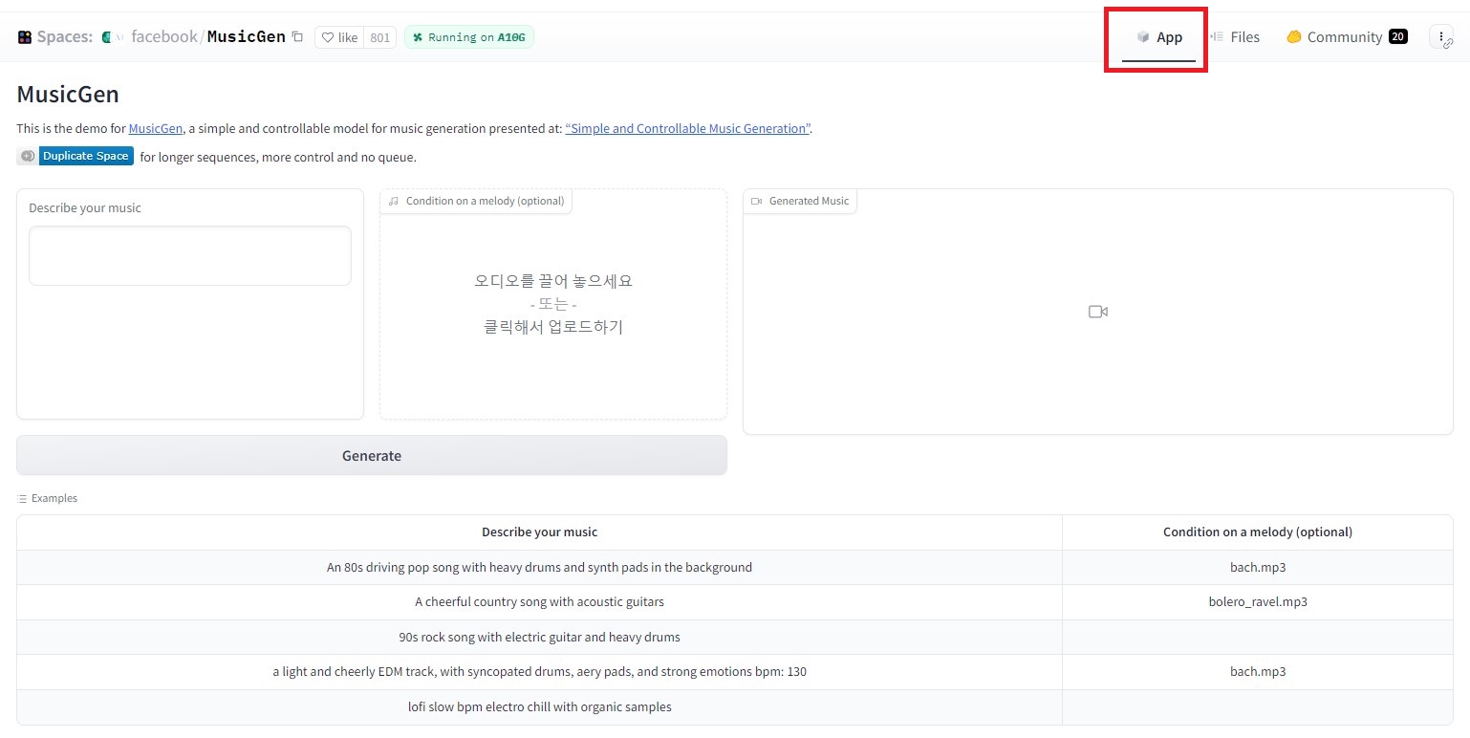This screenshot has width=1470, height=738.
Task: Open the MusicGen space title link
Action: [x=247, y=37]
